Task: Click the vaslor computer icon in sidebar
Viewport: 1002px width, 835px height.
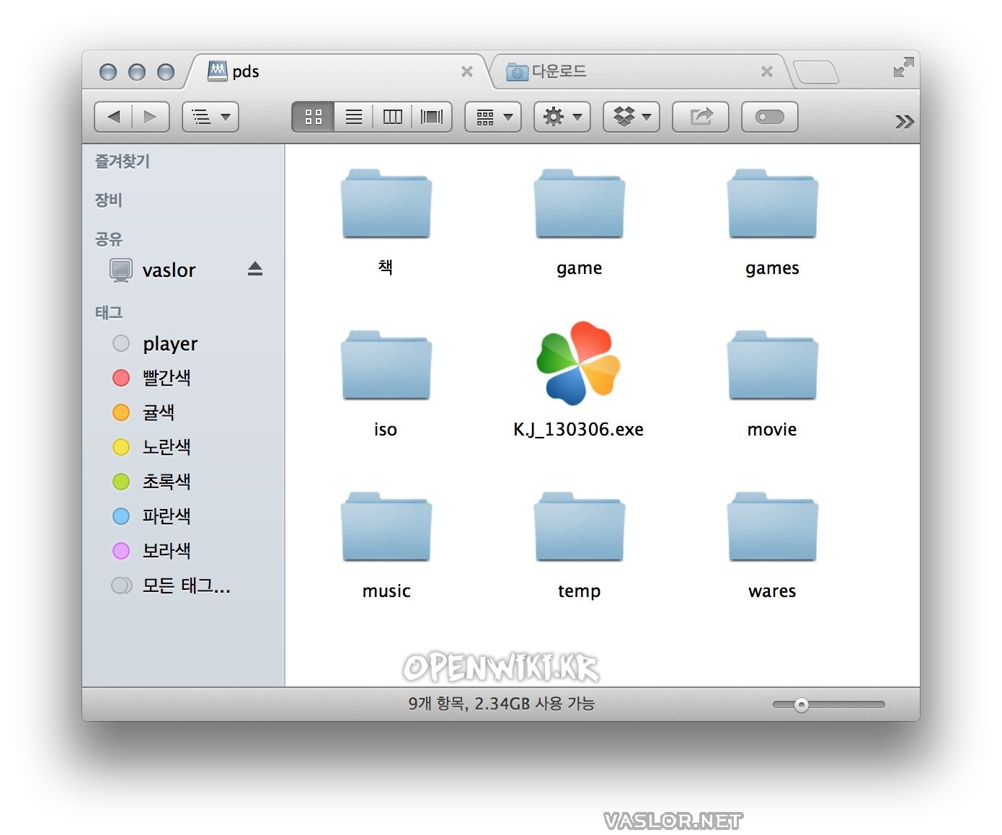Action: (121, 270)
